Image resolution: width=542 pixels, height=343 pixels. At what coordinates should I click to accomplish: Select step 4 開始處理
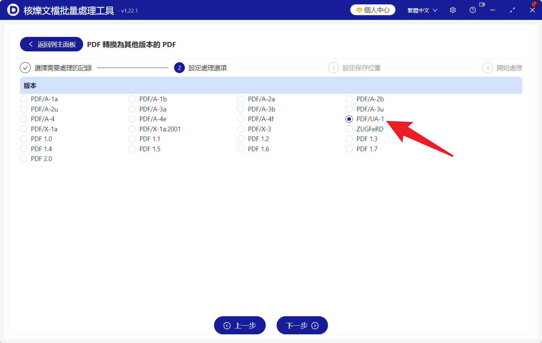pos(502,68)
